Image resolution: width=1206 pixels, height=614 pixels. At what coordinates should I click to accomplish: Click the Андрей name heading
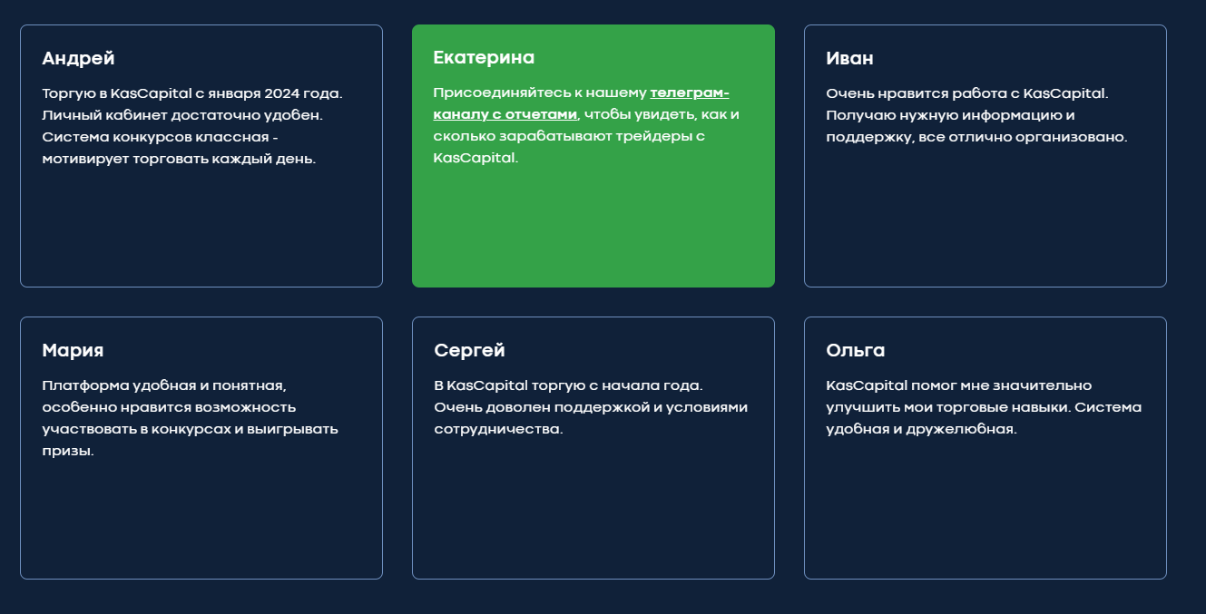(78, 58)
